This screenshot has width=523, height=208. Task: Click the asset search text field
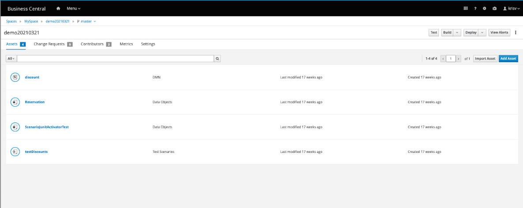click(x=115, y=59)
